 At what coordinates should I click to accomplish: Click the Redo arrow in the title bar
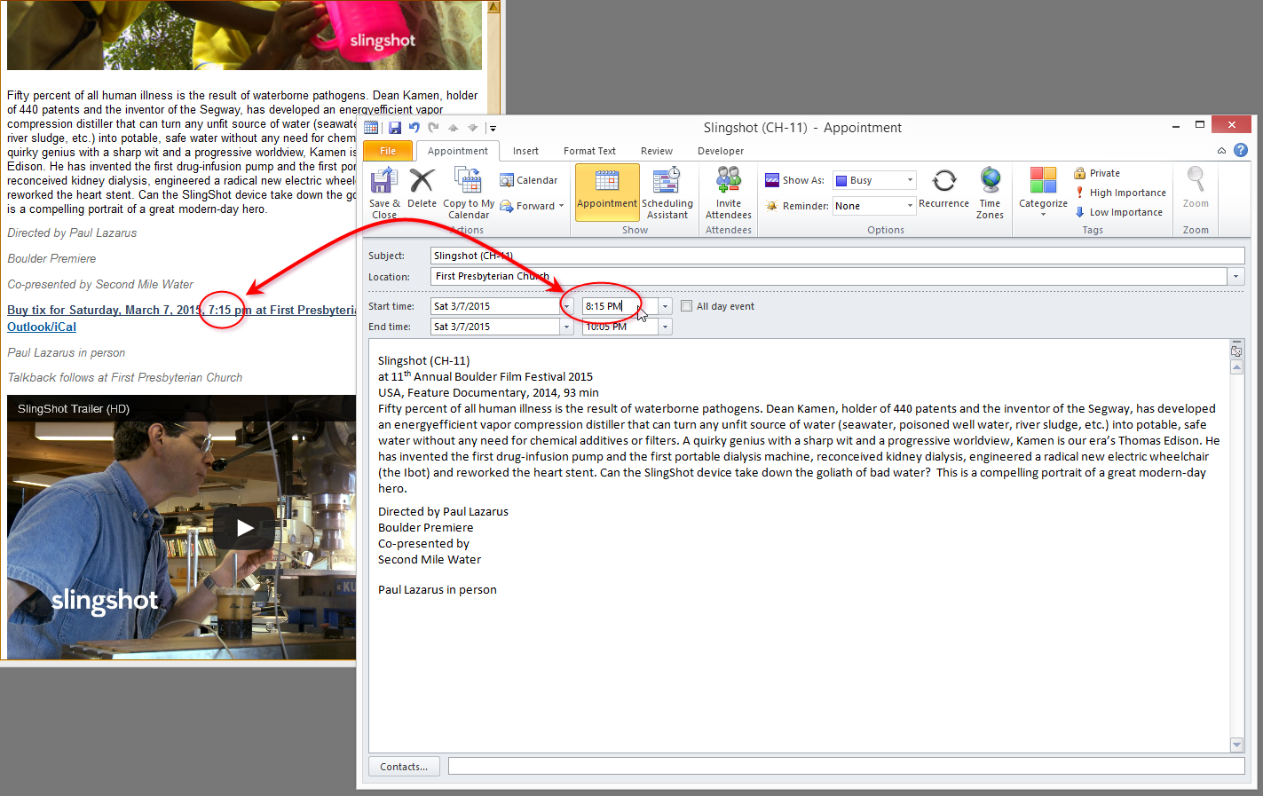click(x=433, y=128)
